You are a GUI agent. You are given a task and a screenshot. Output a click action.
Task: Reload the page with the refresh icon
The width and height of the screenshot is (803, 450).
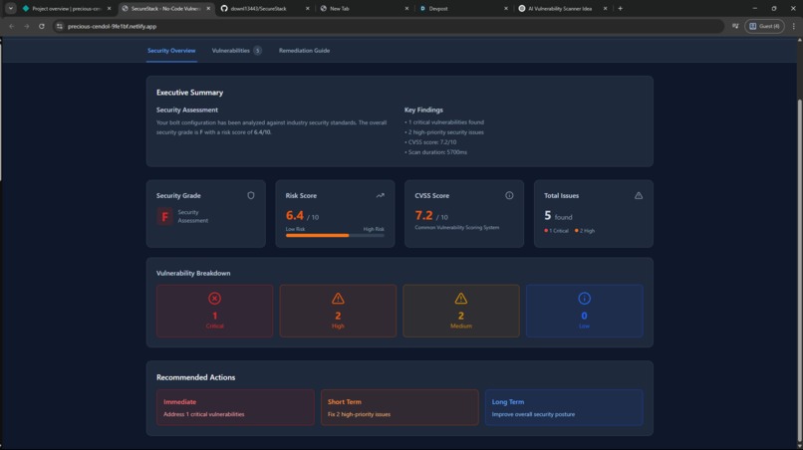point(42,26)
